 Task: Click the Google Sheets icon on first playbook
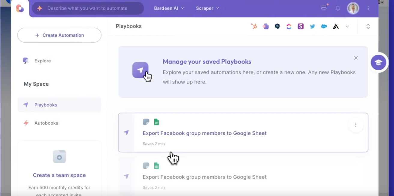coord(156,122)
